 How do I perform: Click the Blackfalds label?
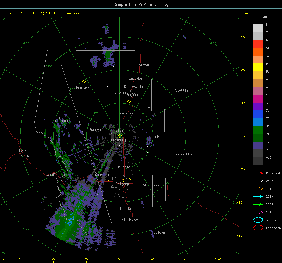pos(133,87)
